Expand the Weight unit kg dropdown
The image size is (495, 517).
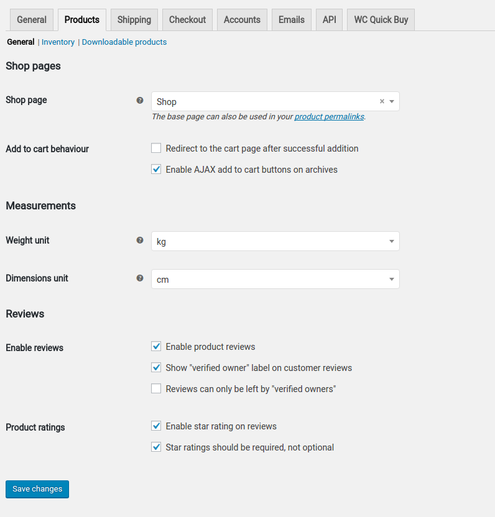pyautogui.click(x=275, y=242)
